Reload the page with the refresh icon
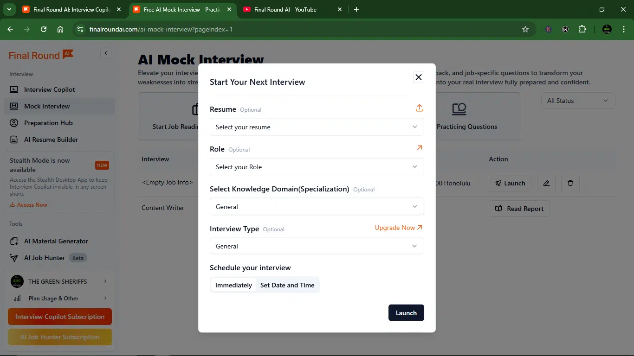This screenshot has height=356, width=634. click(x=44, y=29)
